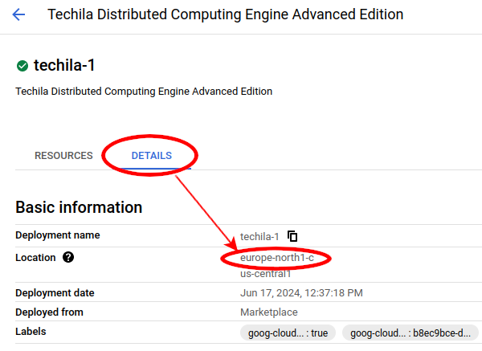The image size is (482, 351).
Task: Click the 'goog-cloud... : true' label chip
Action: tap(287, 333)
